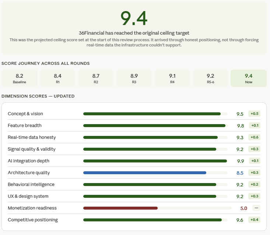
Task: Click the Real-time data honesty progress bar
Action: tap(155, 137)
